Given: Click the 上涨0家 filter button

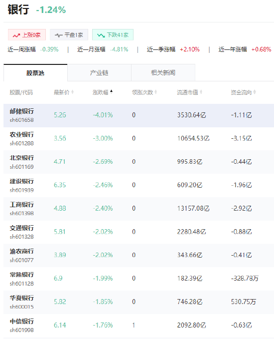Looking at the screenshot, I should click(27, 35).
